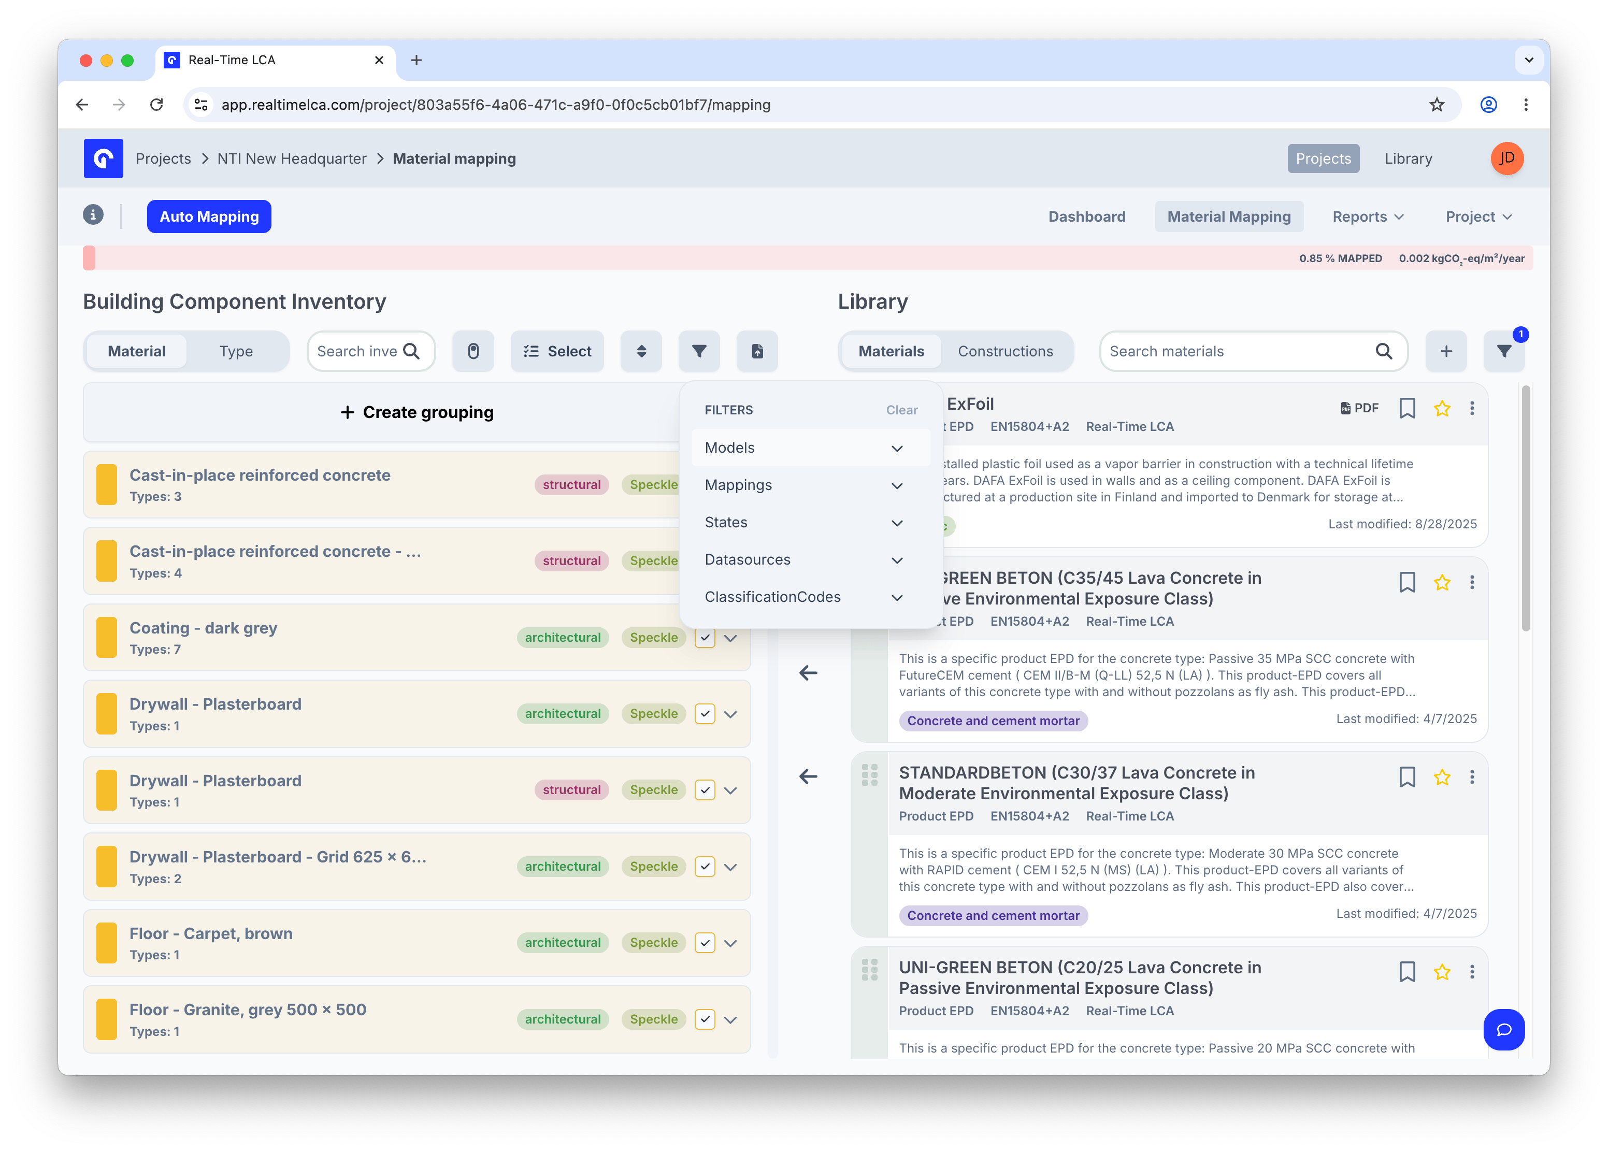Switch inventory view to Material
The height and width of the screenshot is (1152, 1608).
point(136,351)
